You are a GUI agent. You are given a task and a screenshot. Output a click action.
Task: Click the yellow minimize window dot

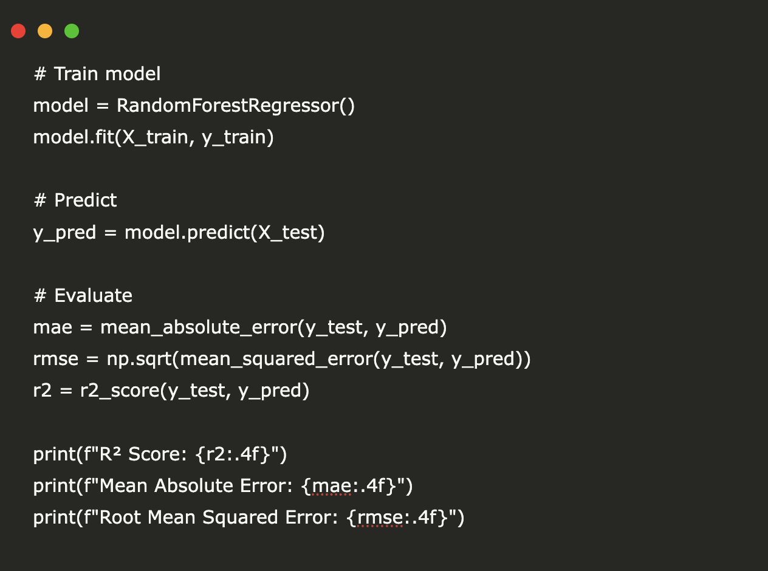click(x=45, y=31)
